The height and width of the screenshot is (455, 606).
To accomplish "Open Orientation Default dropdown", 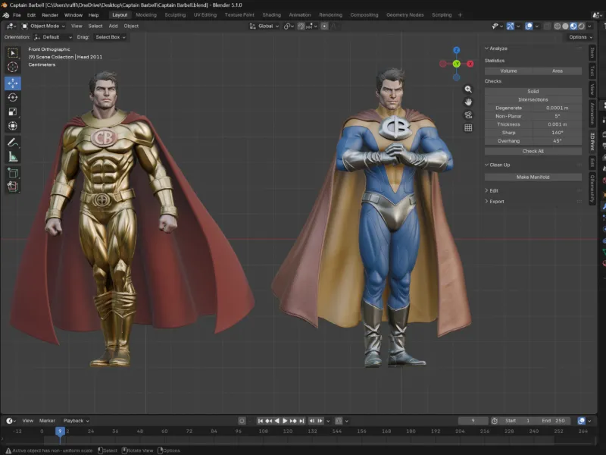I will pyautogui.click(x=53, y=37).
